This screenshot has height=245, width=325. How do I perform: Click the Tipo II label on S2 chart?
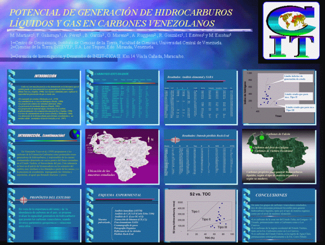pos(206,219)
